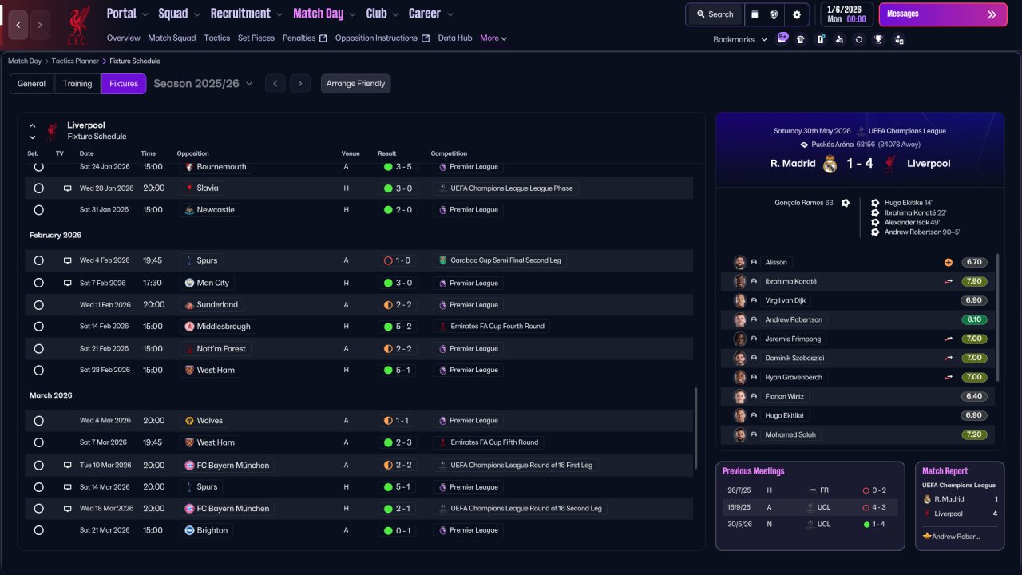This screenshot has height=575, width=1022.
Task: Expand the More submenu dropdown
Action: click(493, 38)
